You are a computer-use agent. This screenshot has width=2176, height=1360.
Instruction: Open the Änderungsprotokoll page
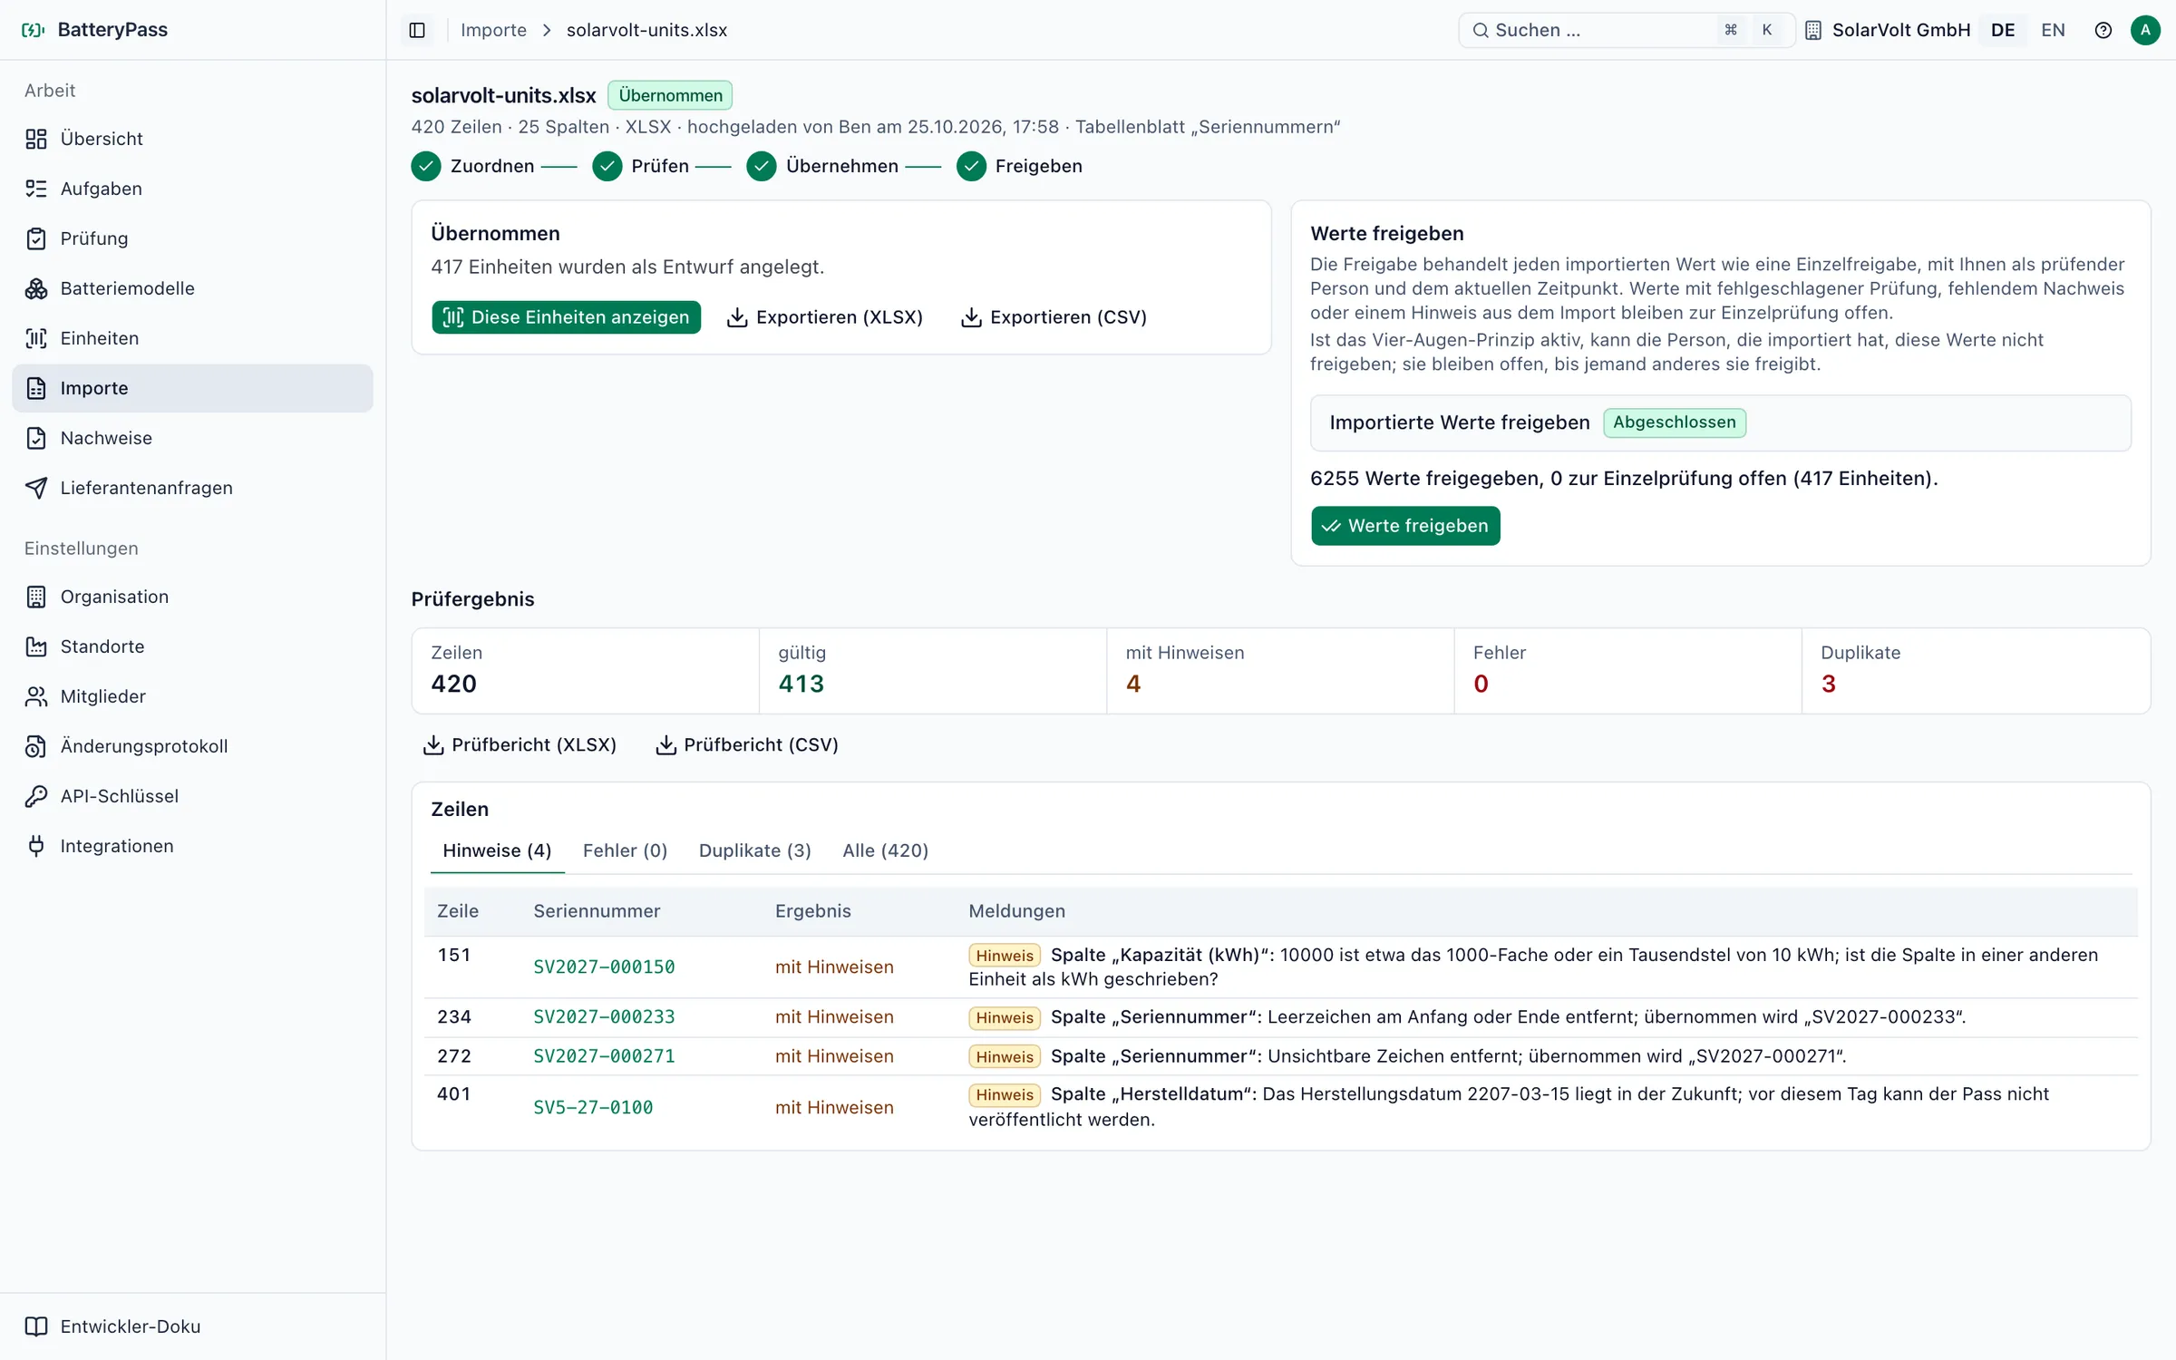pos(192,746)
